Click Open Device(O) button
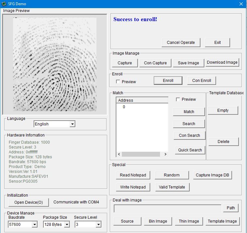The width and height of the screenshot is (247, 233). 29,202
